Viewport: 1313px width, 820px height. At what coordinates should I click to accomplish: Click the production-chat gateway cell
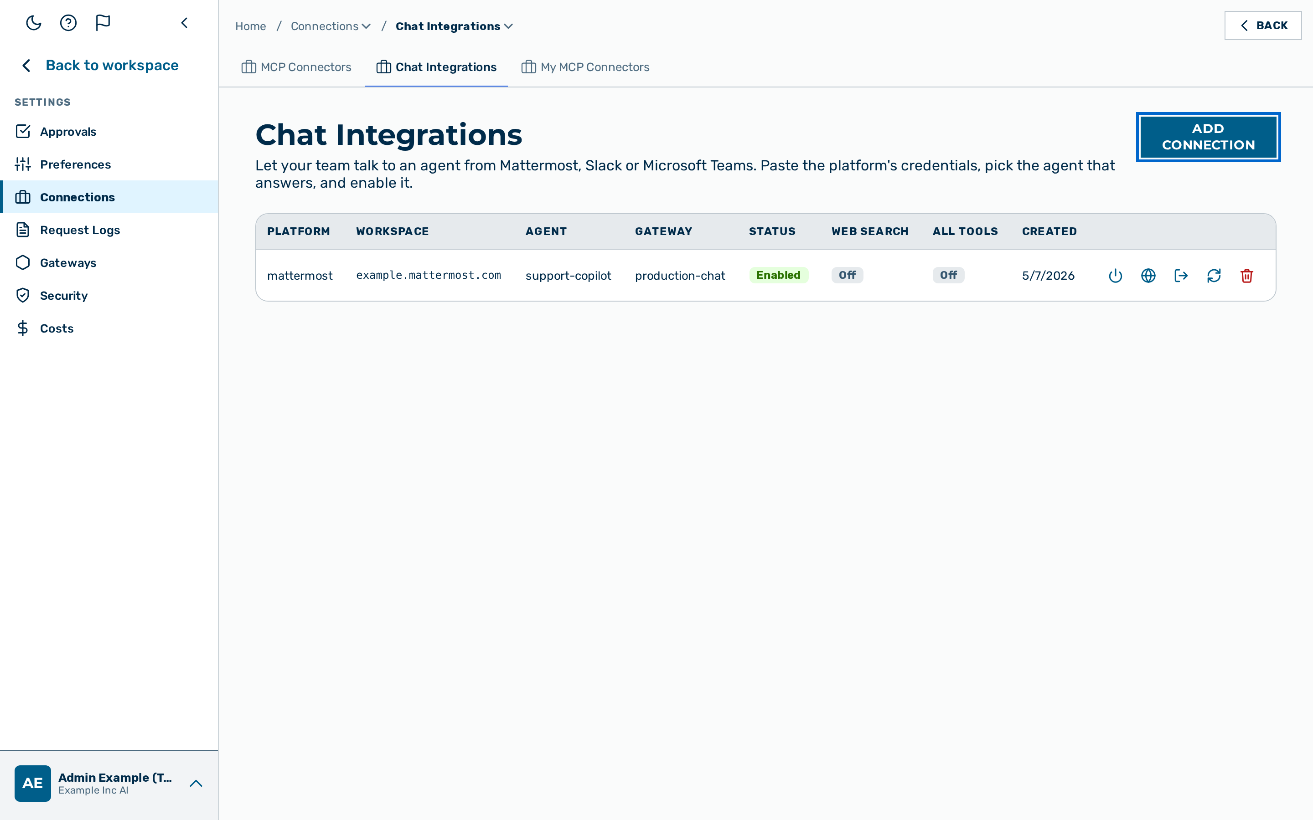pyautogui.click(x=680, y=276)
